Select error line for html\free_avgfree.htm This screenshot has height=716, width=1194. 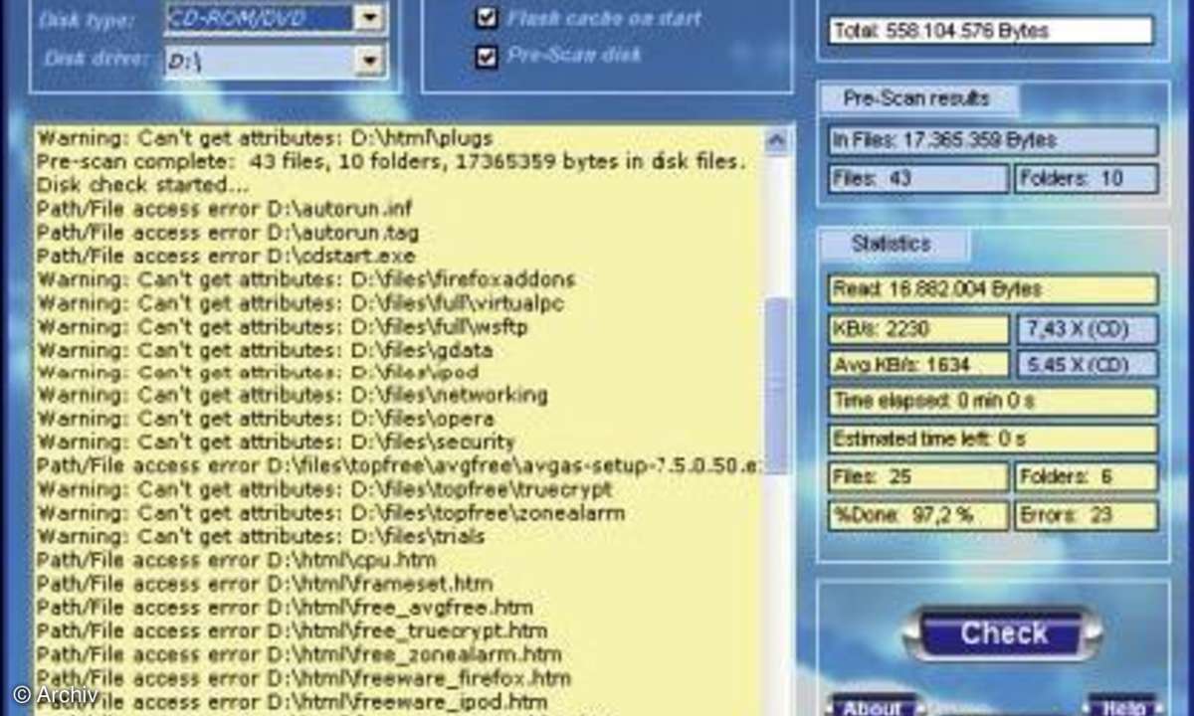[285, 607]
